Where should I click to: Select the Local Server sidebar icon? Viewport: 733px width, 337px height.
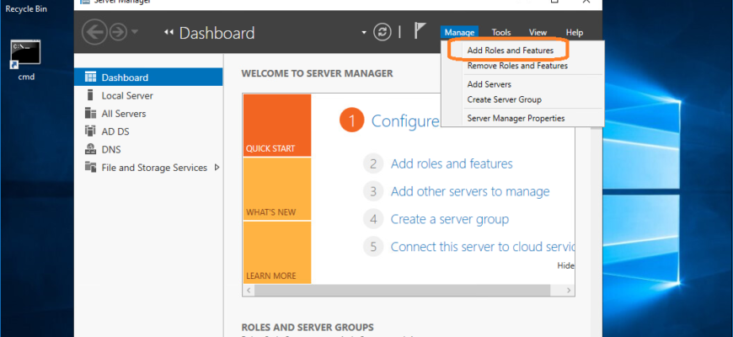[x=90, y=95]
